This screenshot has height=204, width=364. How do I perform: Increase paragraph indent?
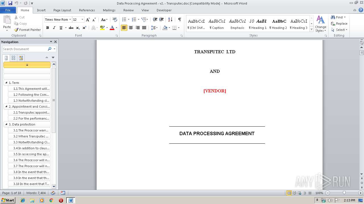point(162,20)
